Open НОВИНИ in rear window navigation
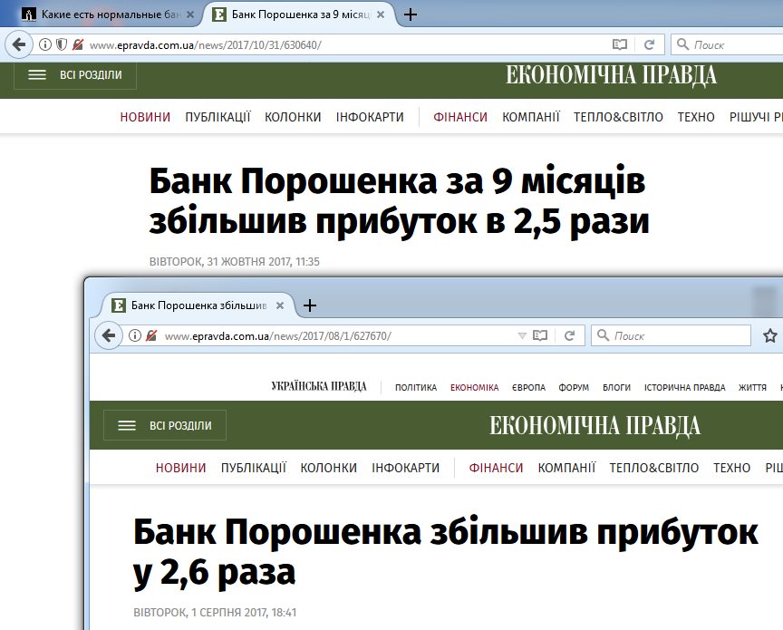This screenshot has height=630, width=783. point(145,117)
